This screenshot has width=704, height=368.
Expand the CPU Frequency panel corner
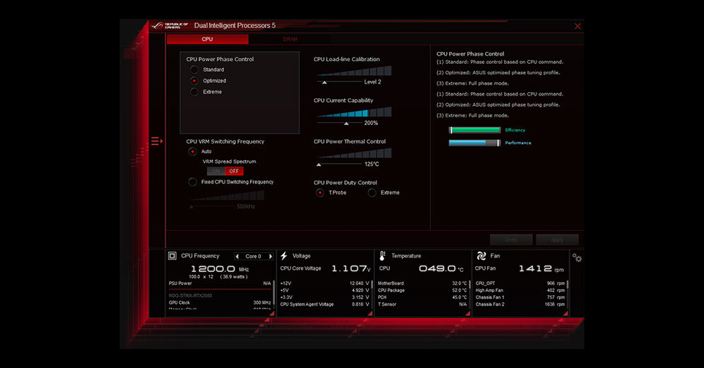[x=272, y=314]
